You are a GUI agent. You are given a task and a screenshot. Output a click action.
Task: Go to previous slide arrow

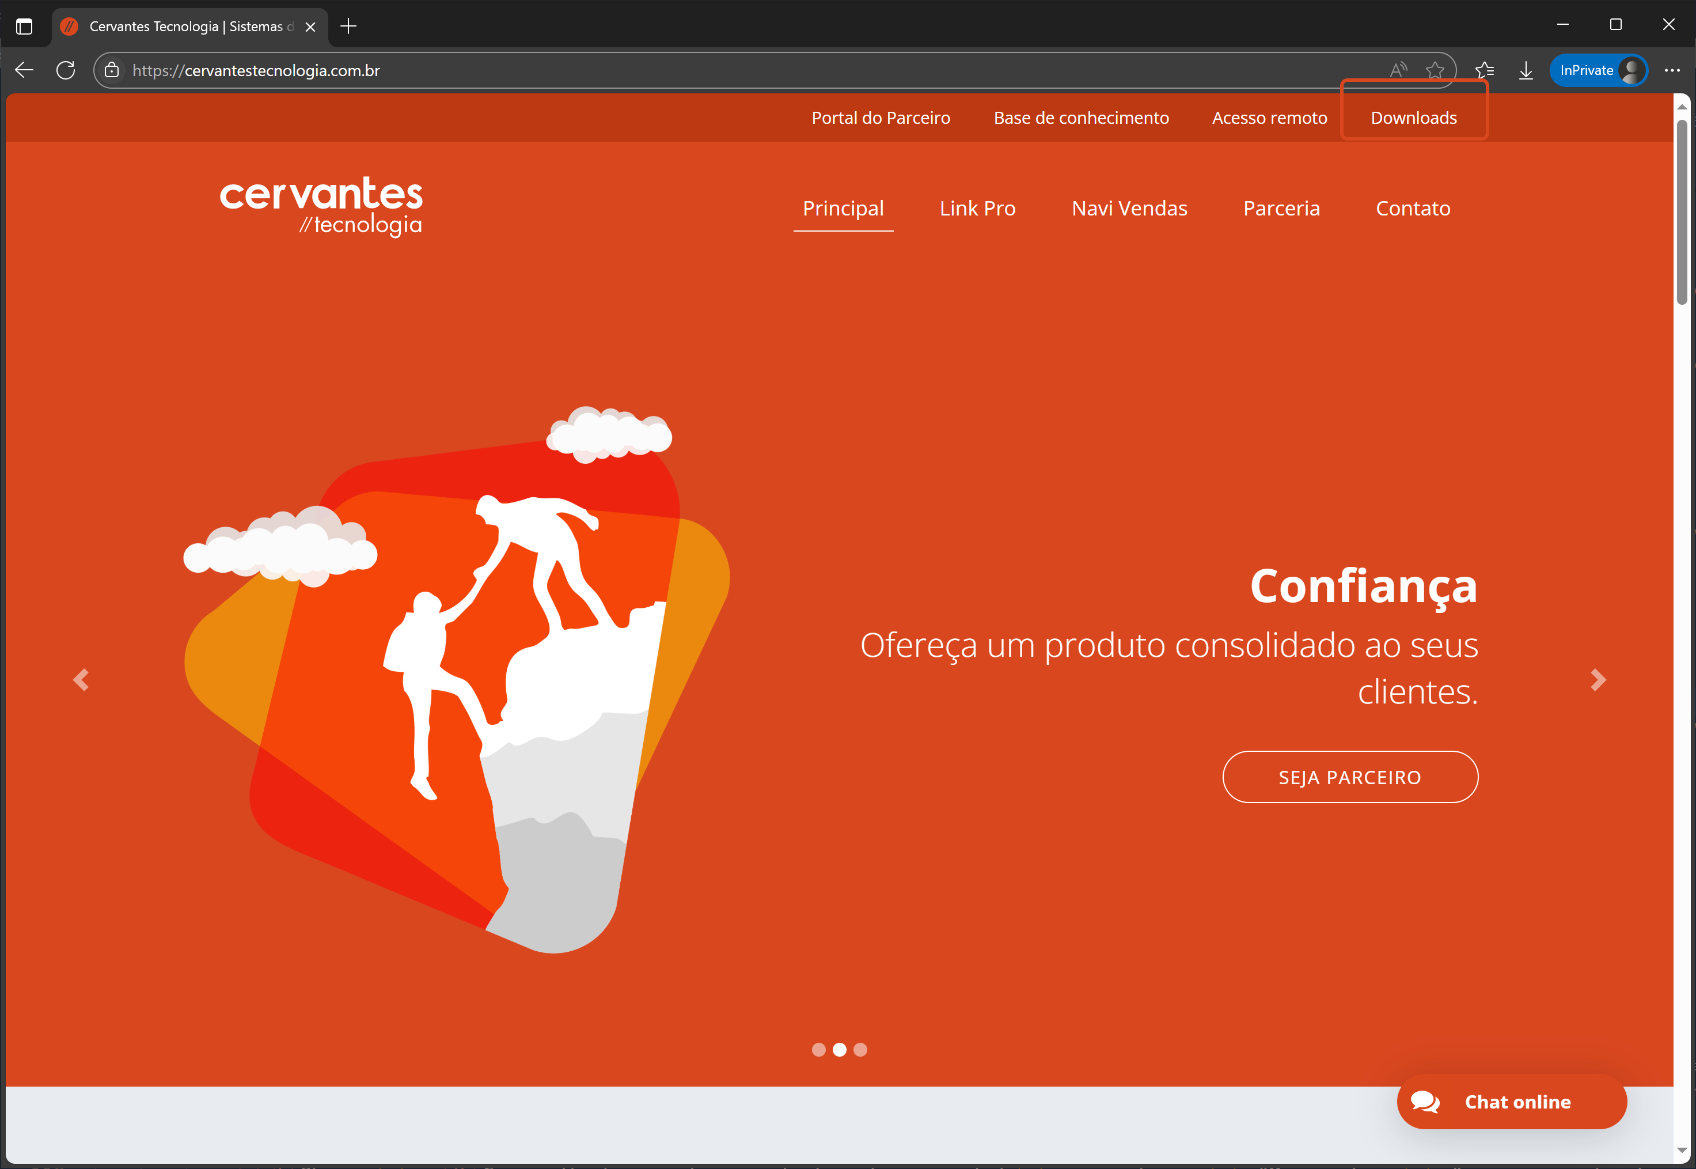click(81, 680)
